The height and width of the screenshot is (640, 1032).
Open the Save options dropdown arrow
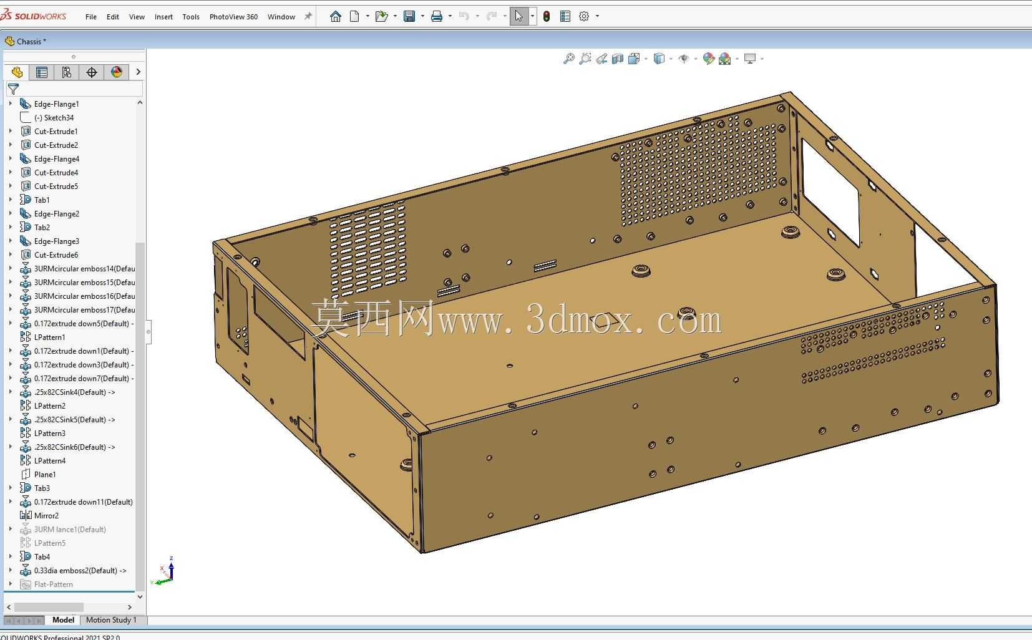tap(422, 16)
